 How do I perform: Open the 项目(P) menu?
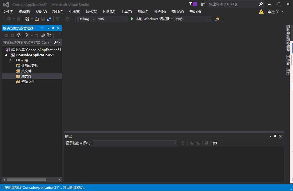click(58, 11)
